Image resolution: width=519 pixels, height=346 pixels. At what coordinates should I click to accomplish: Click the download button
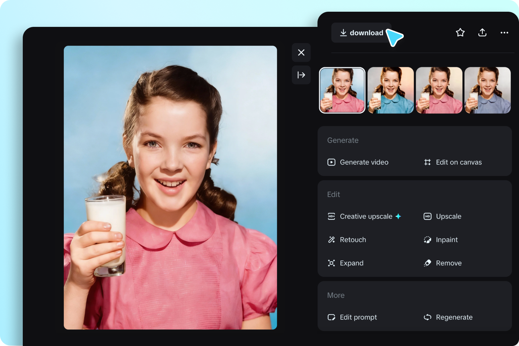pos(361,32)
